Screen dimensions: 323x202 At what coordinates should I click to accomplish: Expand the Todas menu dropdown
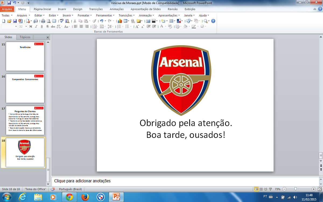click(7, 15)
